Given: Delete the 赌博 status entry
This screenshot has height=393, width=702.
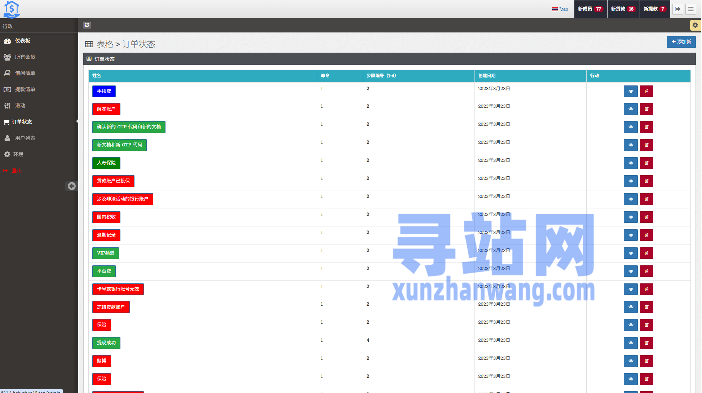Looking at the screenshot, I should tap(646, 361).
